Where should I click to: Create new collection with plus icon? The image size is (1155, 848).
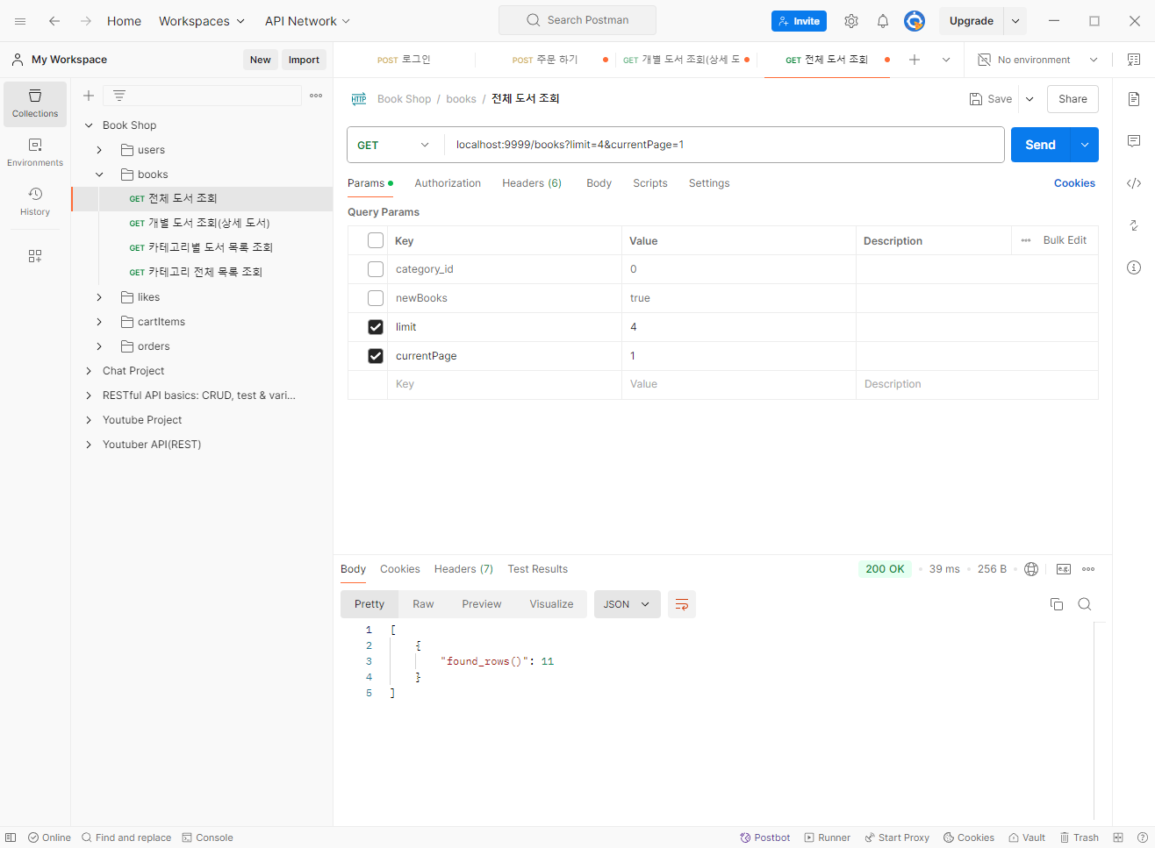(89, 96)
